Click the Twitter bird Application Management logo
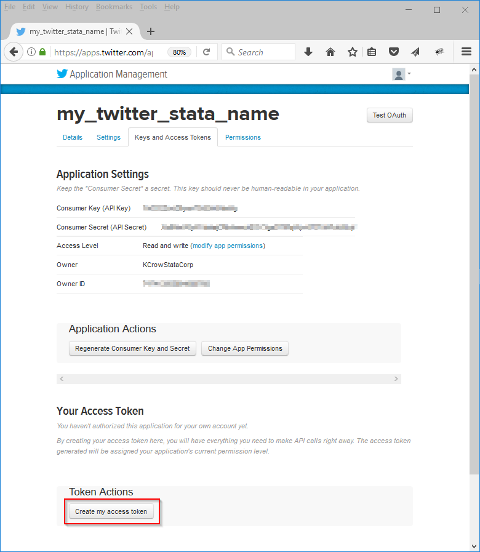 [x=62, y=74]
